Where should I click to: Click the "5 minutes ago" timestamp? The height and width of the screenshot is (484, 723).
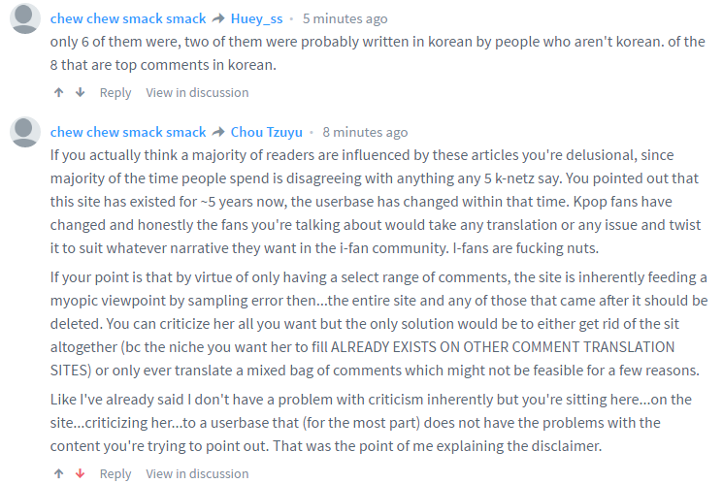(x=345, y=18)
